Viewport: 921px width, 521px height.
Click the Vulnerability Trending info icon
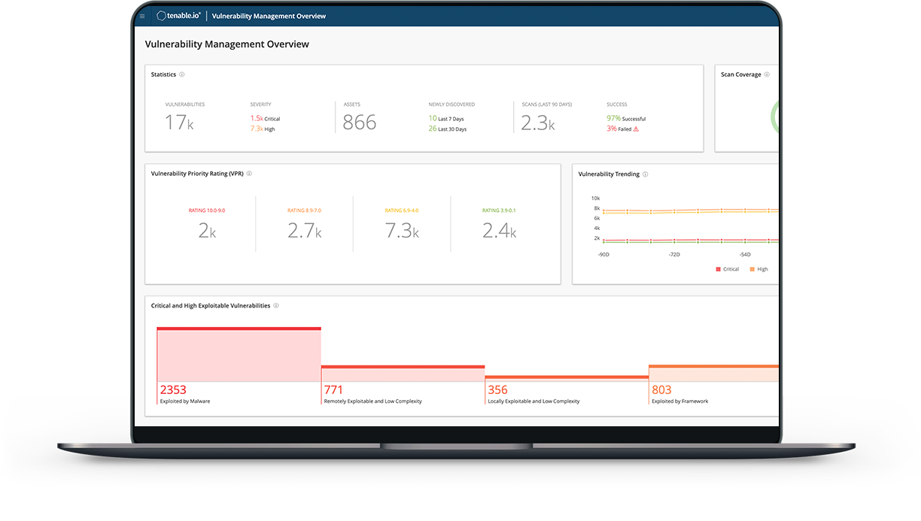(645, 174)
